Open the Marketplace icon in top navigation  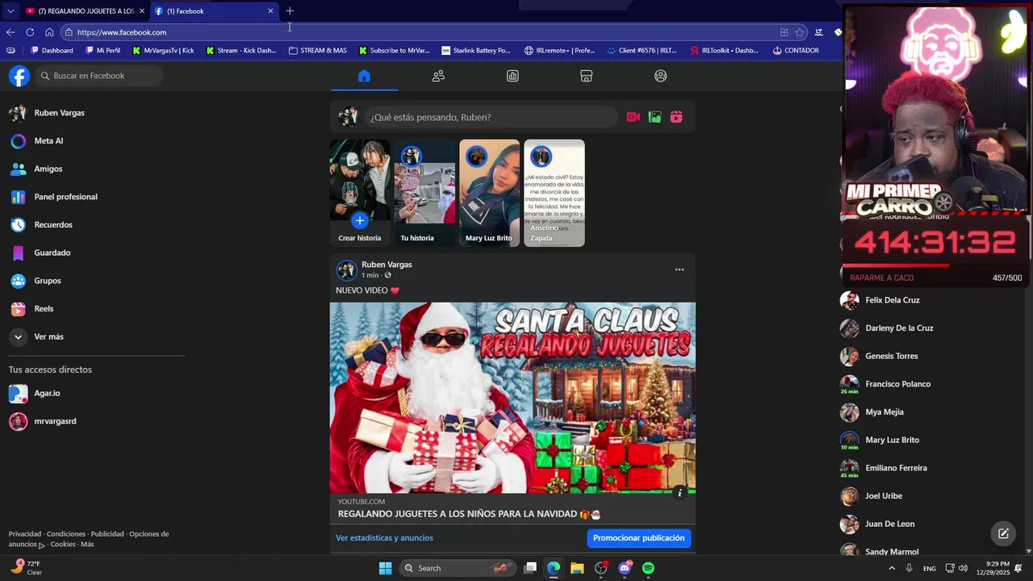point(587,76)
